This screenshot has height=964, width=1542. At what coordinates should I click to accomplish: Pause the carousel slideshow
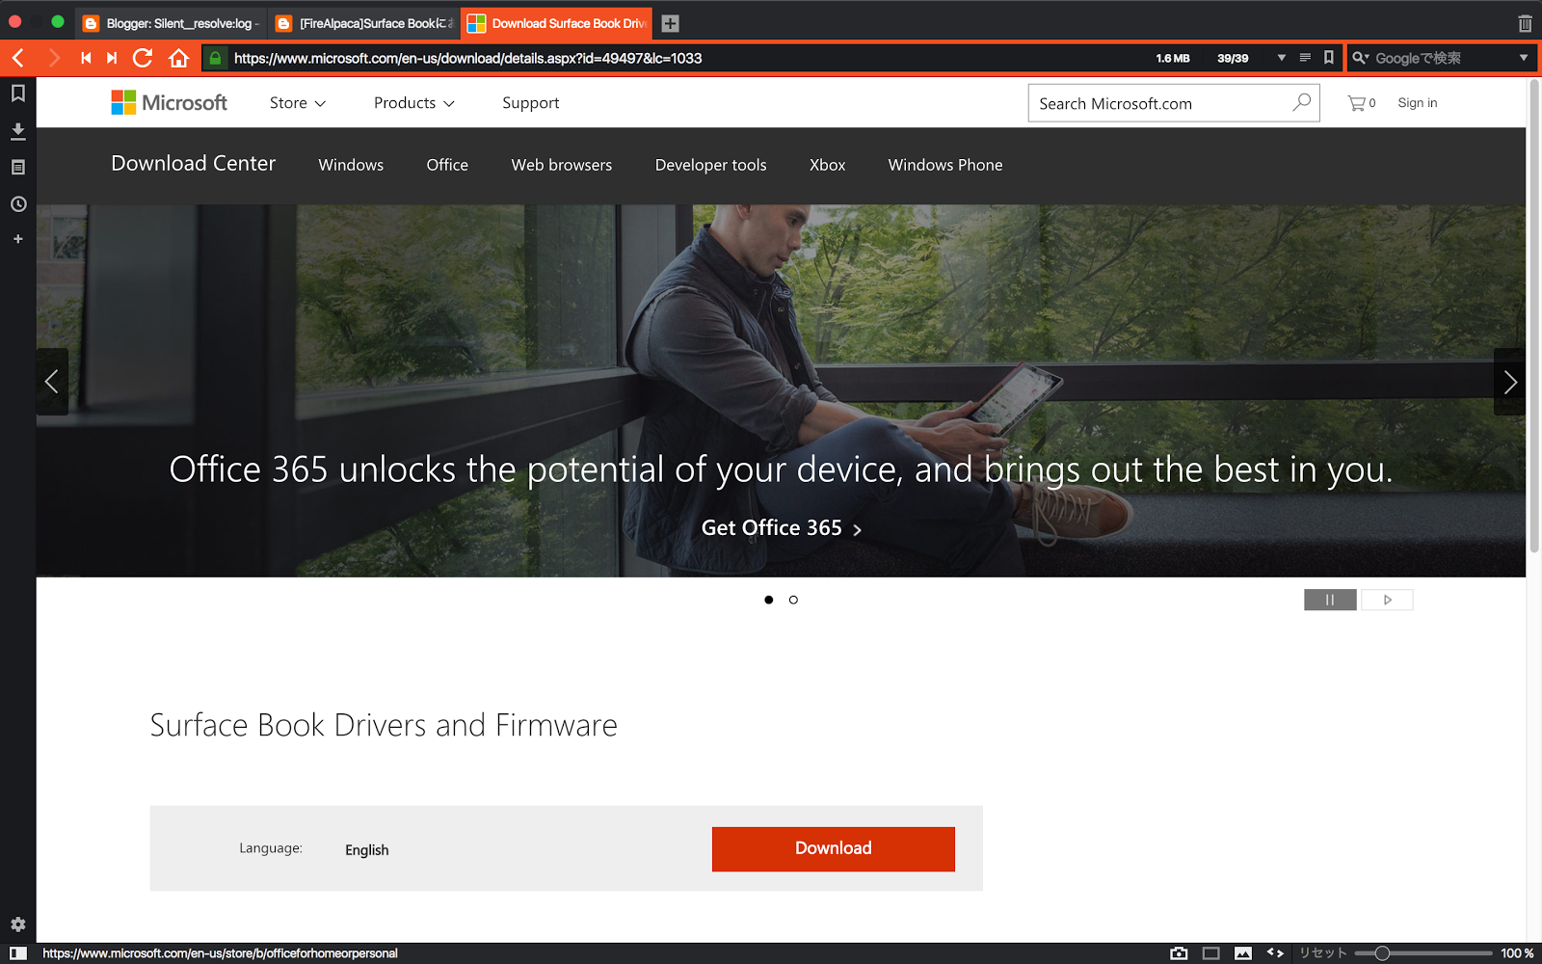[1330, 600]
